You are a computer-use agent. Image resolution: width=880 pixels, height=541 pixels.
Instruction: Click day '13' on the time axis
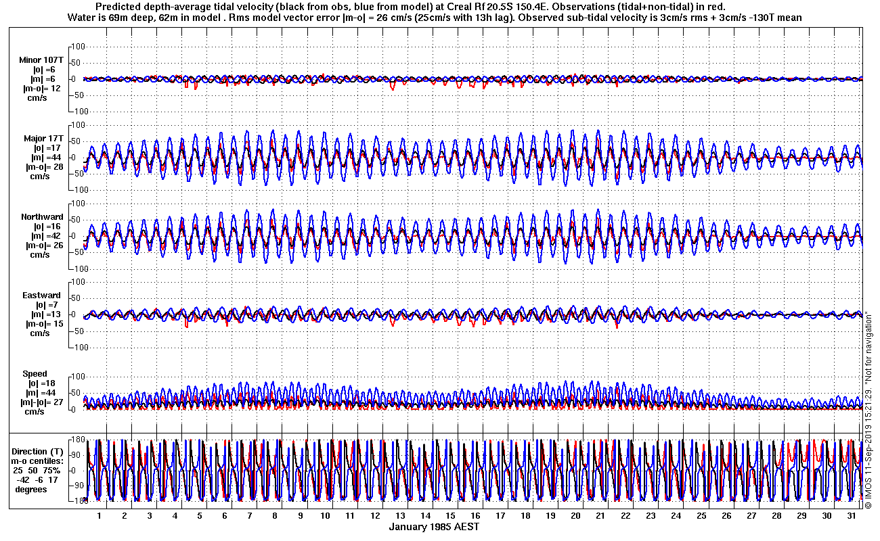click(400, 515)
